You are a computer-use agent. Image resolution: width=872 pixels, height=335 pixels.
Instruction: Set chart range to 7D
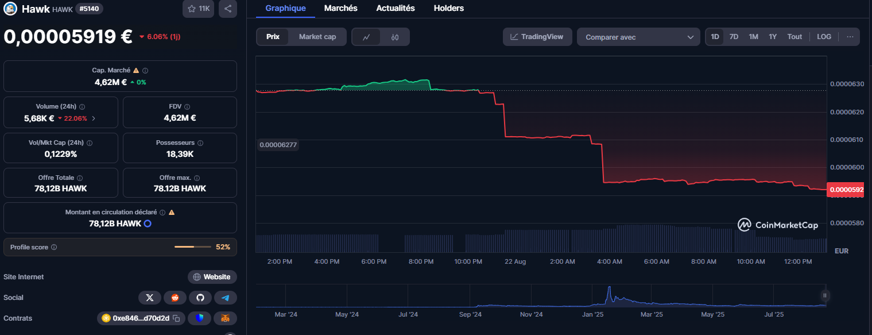pos(734,37)
